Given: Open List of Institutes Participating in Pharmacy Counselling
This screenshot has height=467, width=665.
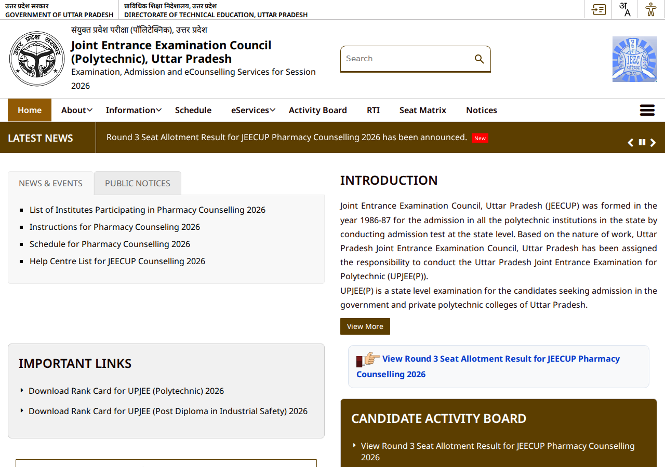Looking at the screenshot, I should click(x=148, y=210).
